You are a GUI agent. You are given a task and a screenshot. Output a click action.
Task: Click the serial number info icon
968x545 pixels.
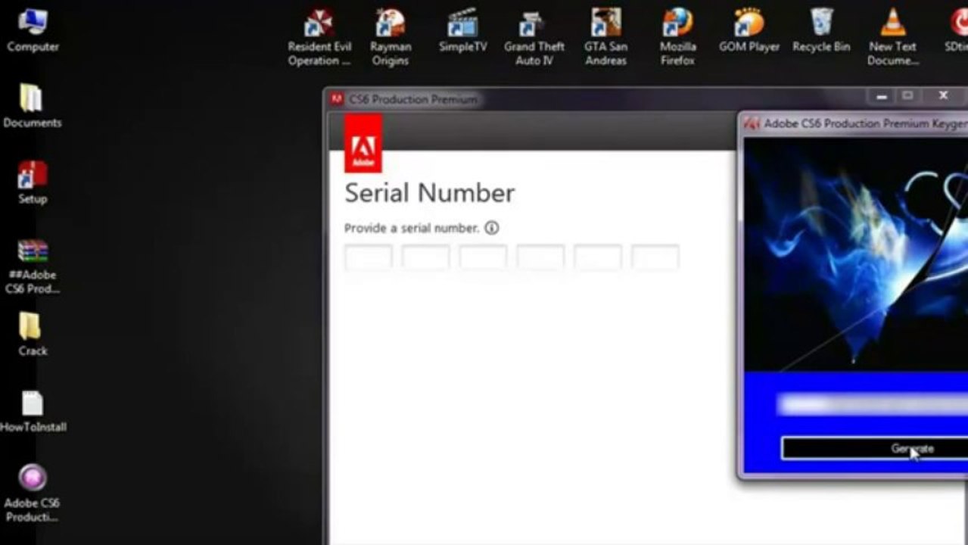[492, 228]
